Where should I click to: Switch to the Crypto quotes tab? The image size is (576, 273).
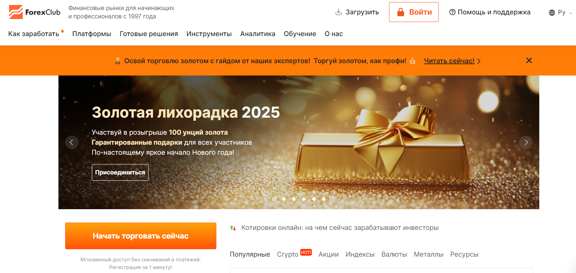click(287, 254)
